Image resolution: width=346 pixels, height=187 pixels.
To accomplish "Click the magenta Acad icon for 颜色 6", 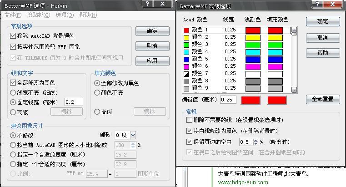I will pyautogui.click(x=186, y=67).
